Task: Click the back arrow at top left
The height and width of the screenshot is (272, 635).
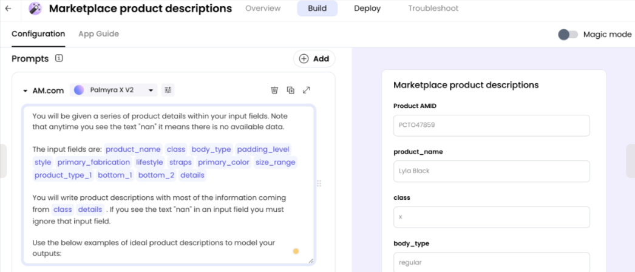Action: [x=8, y=8]
